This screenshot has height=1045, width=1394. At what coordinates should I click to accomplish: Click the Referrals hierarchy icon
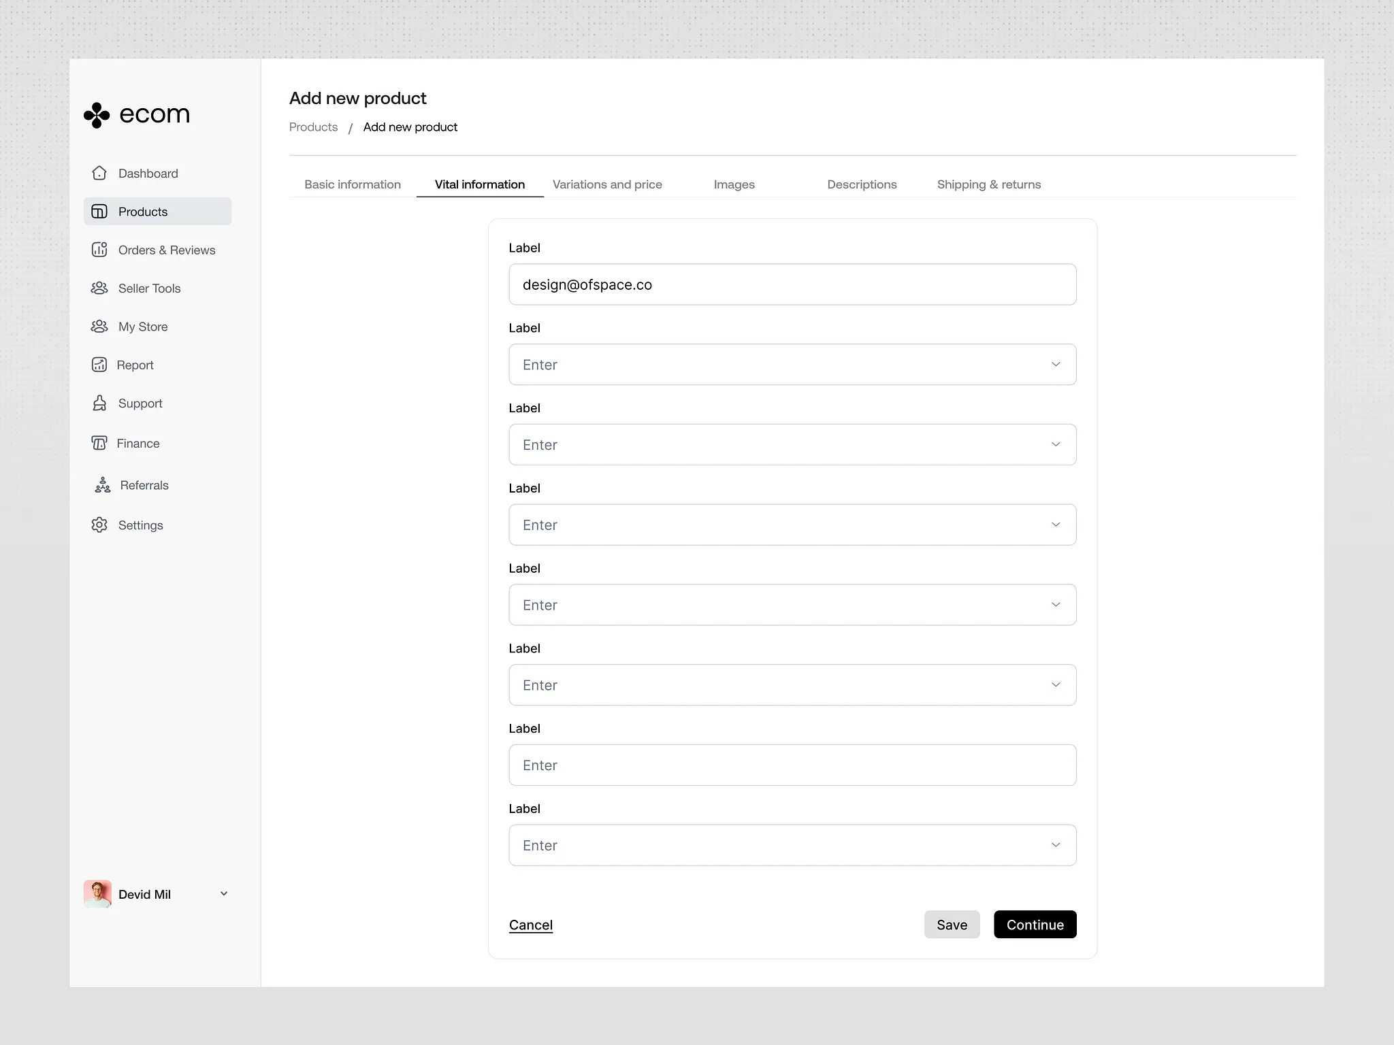pos(103,484)
